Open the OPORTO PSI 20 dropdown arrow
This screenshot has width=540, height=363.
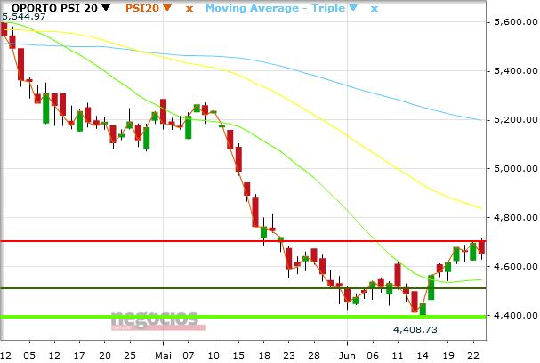coord(106,8)
